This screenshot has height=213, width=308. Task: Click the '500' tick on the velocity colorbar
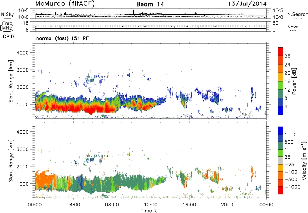point(290,142)
